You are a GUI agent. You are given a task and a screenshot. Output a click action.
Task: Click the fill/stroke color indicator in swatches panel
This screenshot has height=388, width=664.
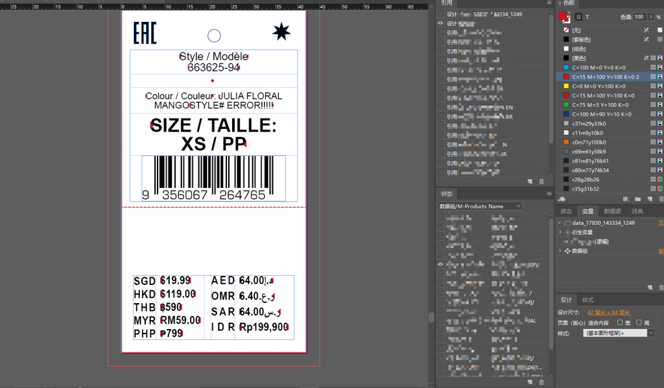(563, 17)
